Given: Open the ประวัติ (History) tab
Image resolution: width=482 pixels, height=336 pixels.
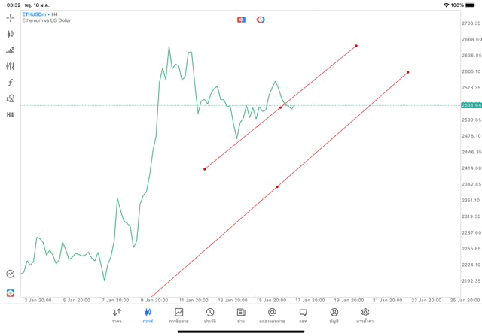Looking at the screenshot, I should click(x=209, y=316).
